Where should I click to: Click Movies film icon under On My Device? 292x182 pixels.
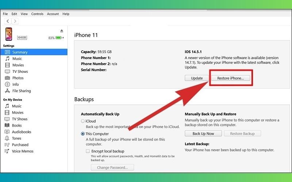[7, 112]
